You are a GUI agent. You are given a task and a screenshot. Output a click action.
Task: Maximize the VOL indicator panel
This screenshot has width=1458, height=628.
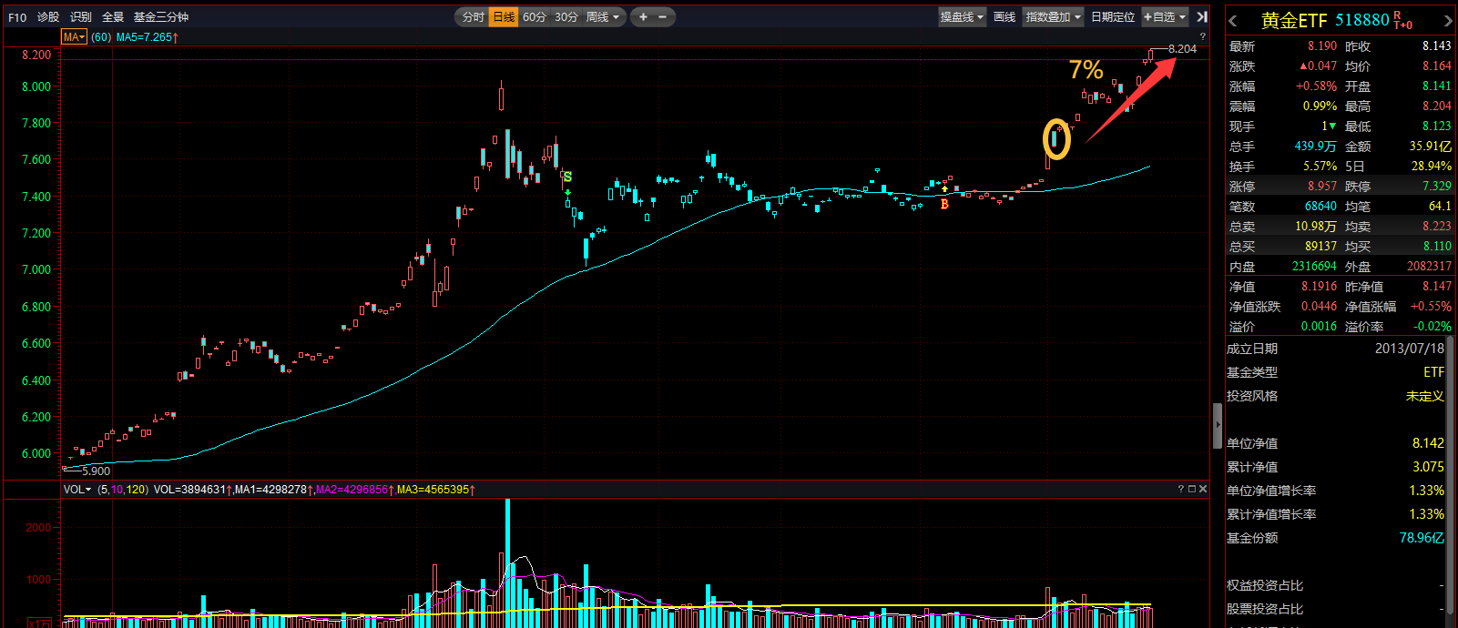(1192, 489)
